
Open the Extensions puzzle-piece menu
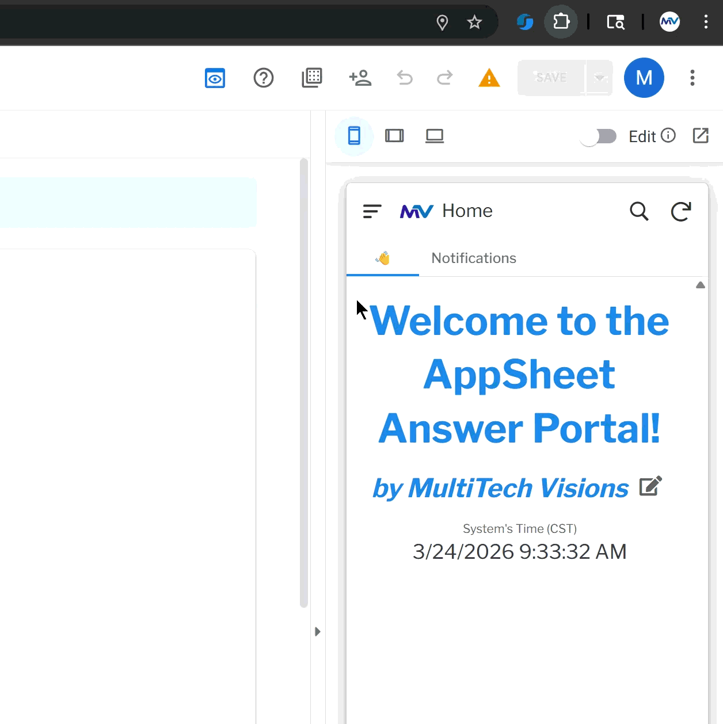click(x=561, y=22)
